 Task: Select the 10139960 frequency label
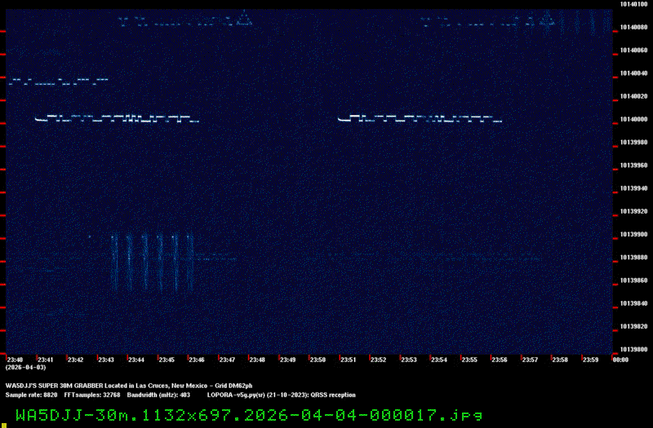[x=633, y=165]
